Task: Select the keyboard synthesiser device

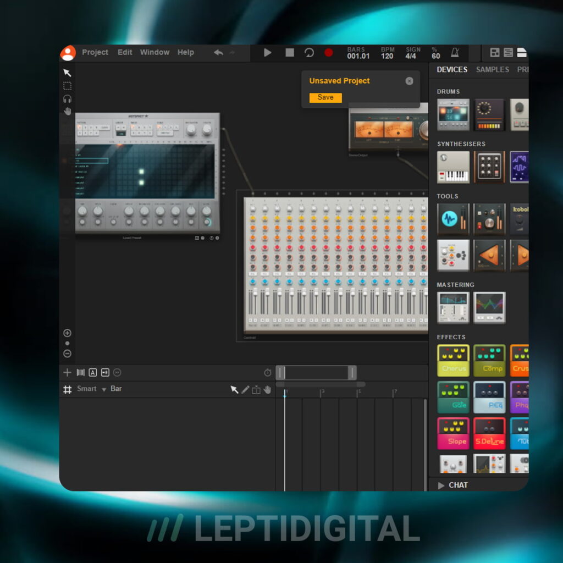Action: click(x=453, y=167)
